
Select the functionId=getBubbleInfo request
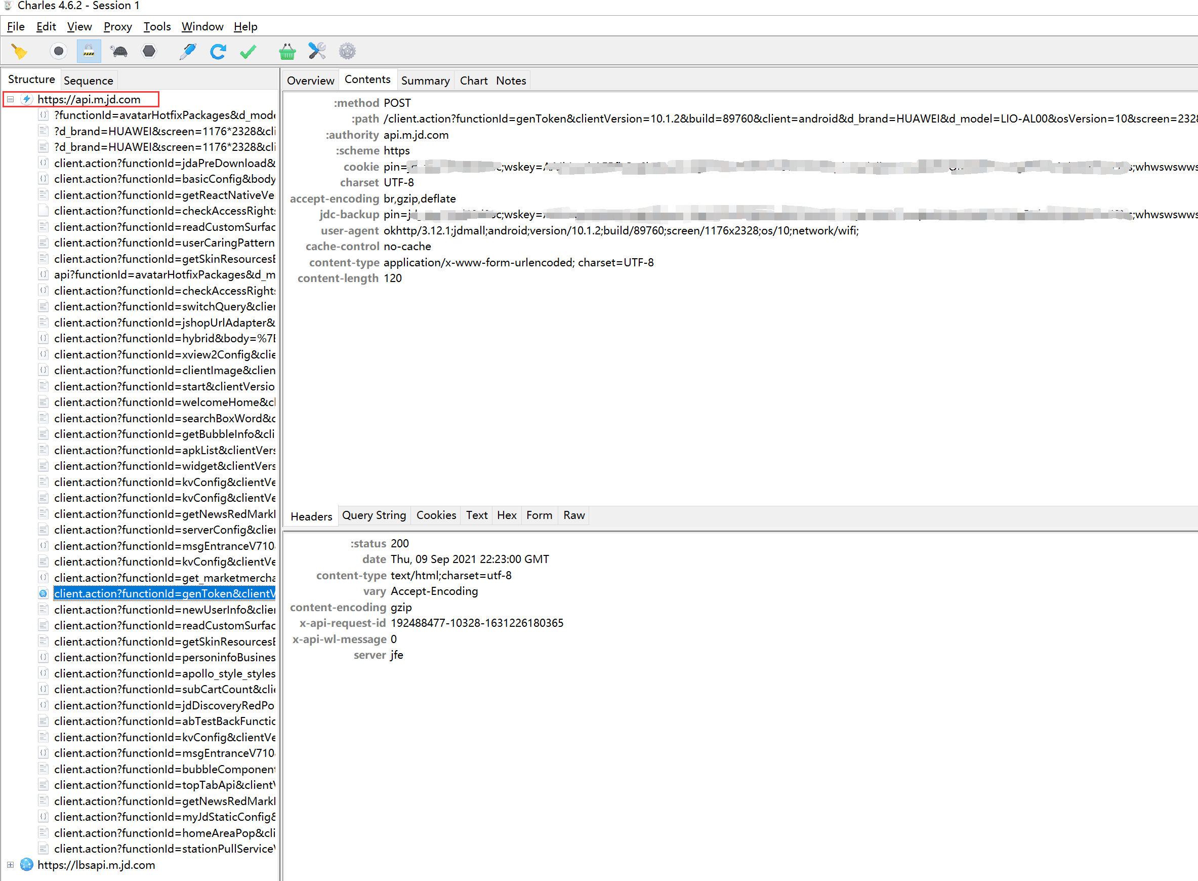tap(164, 434)
